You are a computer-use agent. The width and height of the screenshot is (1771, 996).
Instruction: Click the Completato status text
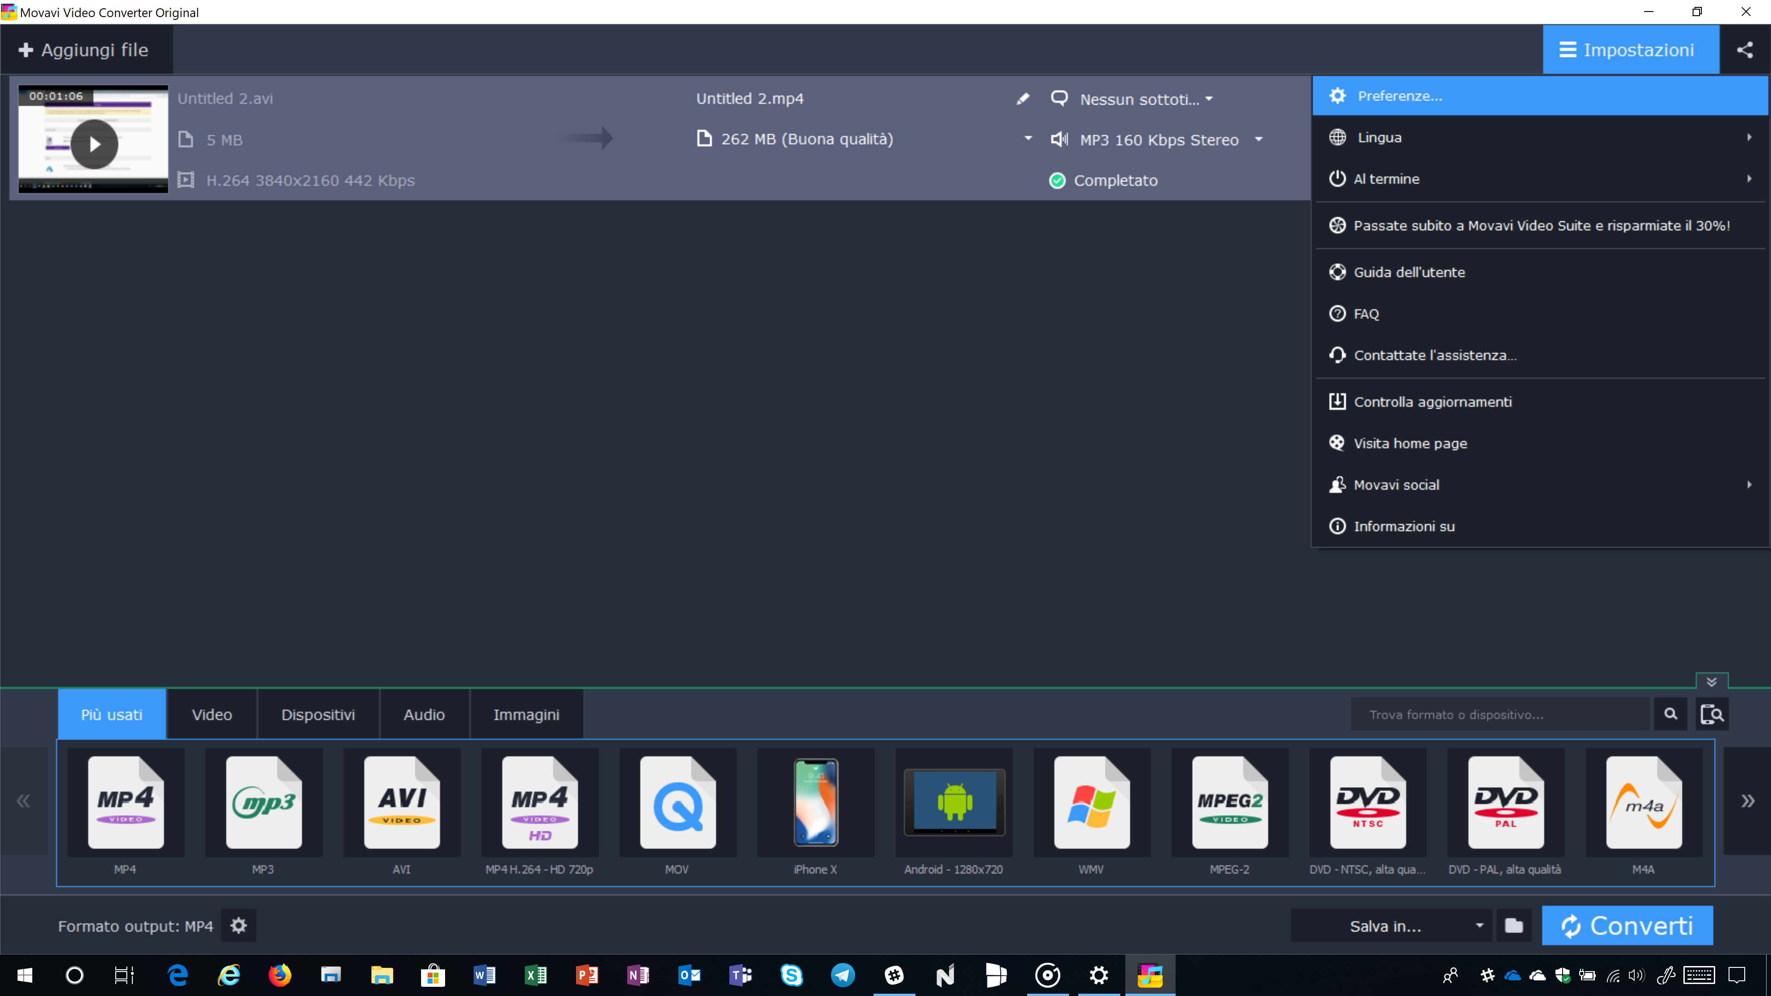click(1115, 180)
